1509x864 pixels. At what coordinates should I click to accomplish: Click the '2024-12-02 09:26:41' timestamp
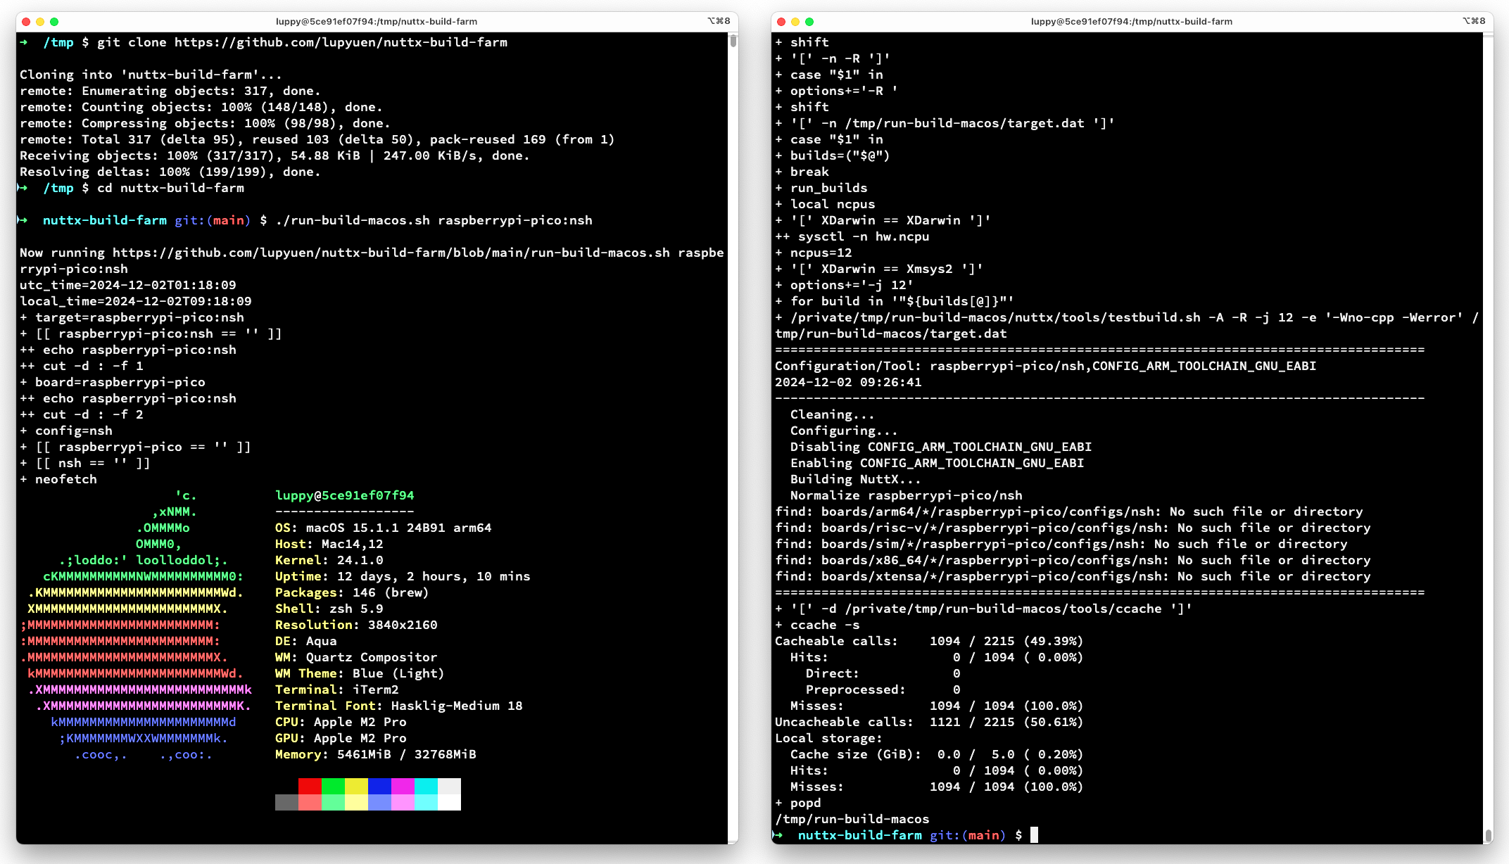click(848, 382)
